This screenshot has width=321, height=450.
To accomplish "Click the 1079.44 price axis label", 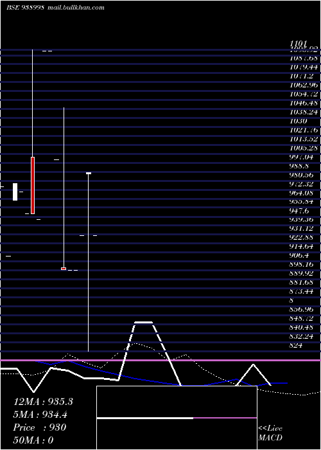I will [x=304, y=67].
